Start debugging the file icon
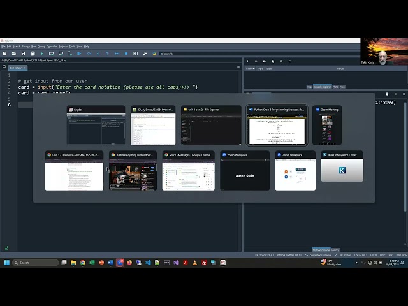 click(x=79, y=54)
